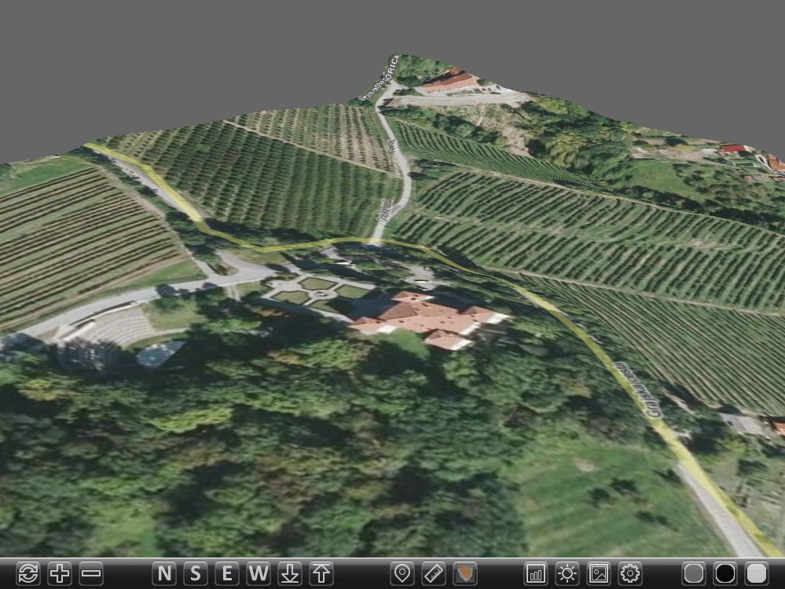
Task: Open the bar chart profile panel
Action: pyautogui.click(x=535, y=573)
